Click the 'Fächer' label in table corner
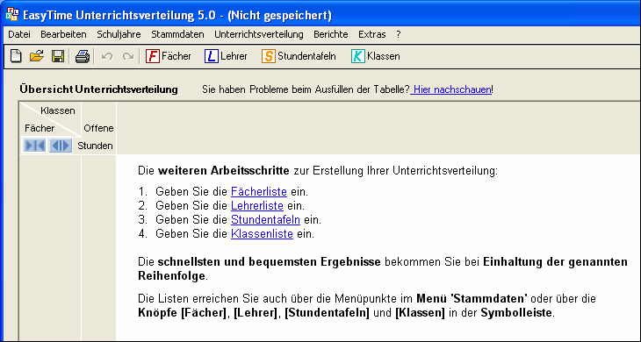Viewport: 641px width, 342px height. click(x=40, y=128)
